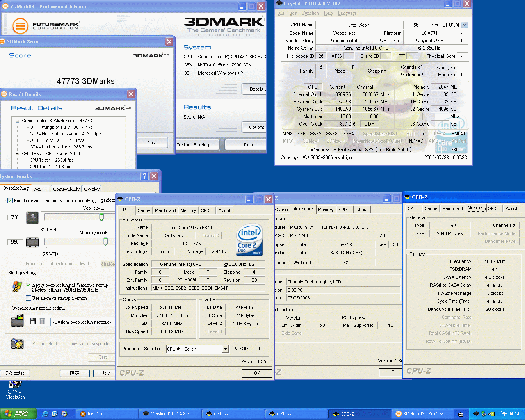Click the Windows startup figure icon
Screen dimensions: 525x420
click(17, 286)
